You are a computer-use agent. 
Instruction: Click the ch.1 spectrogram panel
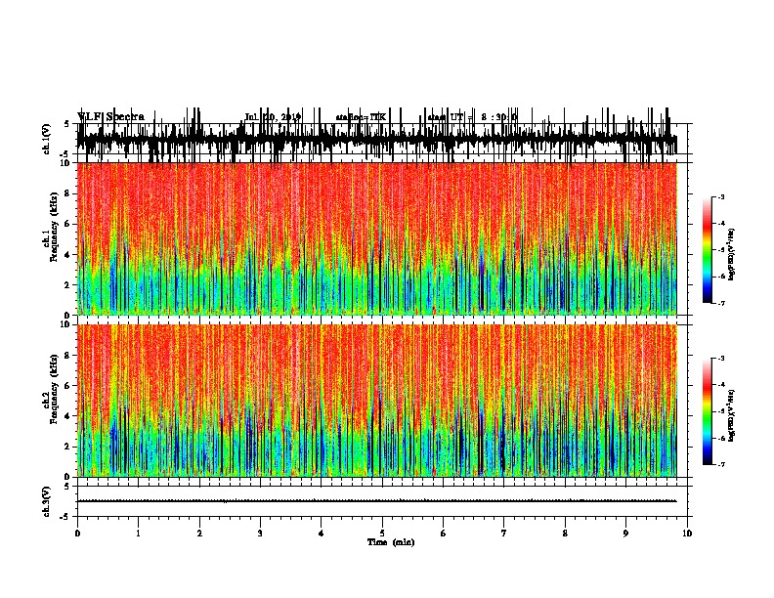377,238
